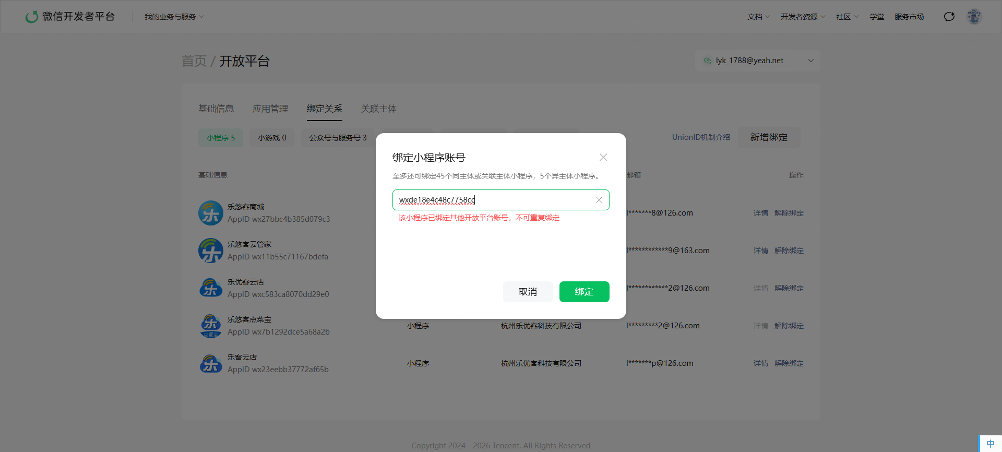Click 解除绑定 for 乐优客云店
This screenshot has width=1002, height=452.
click(789, 288)
